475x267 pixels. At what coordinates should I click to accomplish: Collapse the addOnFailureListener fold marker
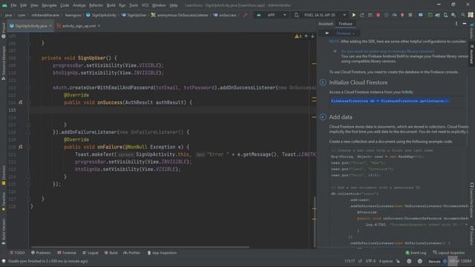coord(28,132)
